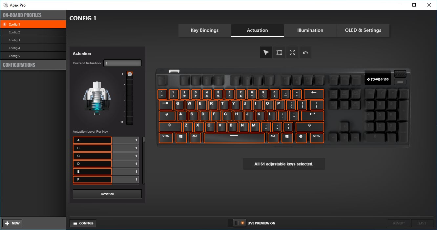Click actuation value field for key D
This screenshot has height=230, width=437.
pos(126,164)
